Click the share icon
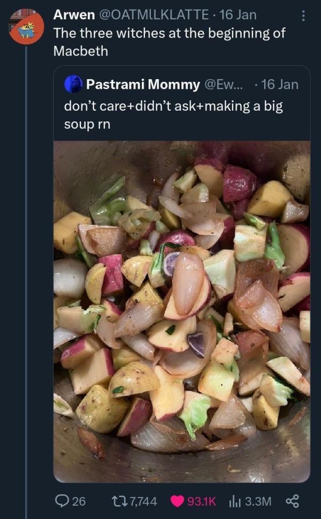The image size is (321, 519). point(293,501)
